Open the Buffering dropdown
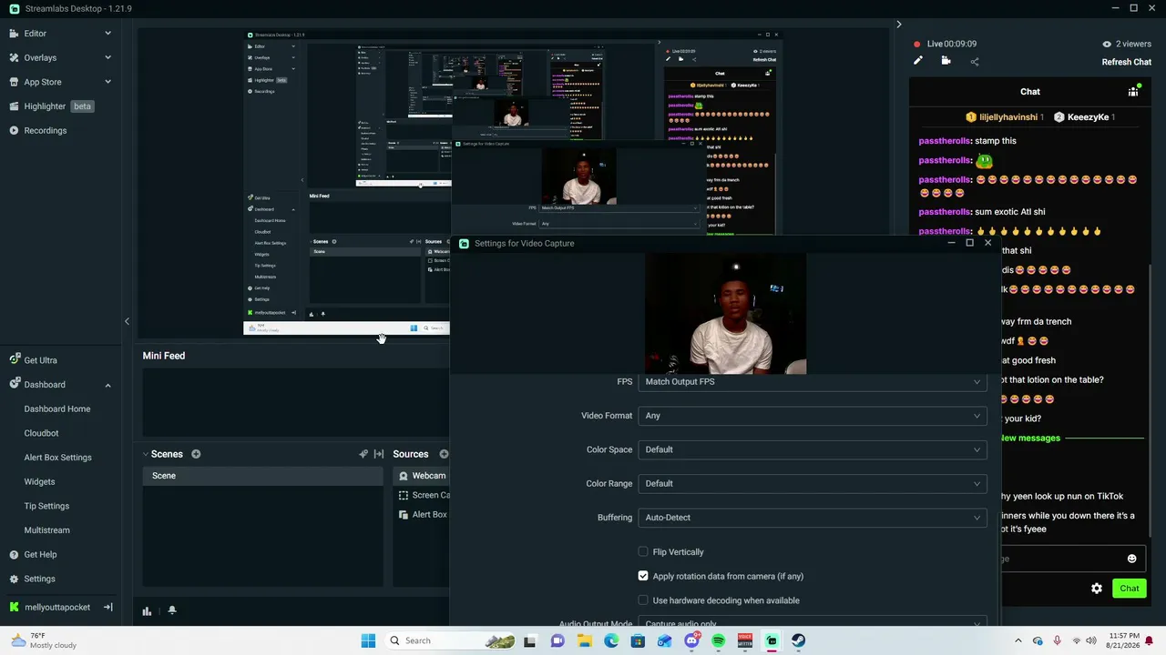Image resolution: width=1166 pixels, height=655 pixels. 813,518
